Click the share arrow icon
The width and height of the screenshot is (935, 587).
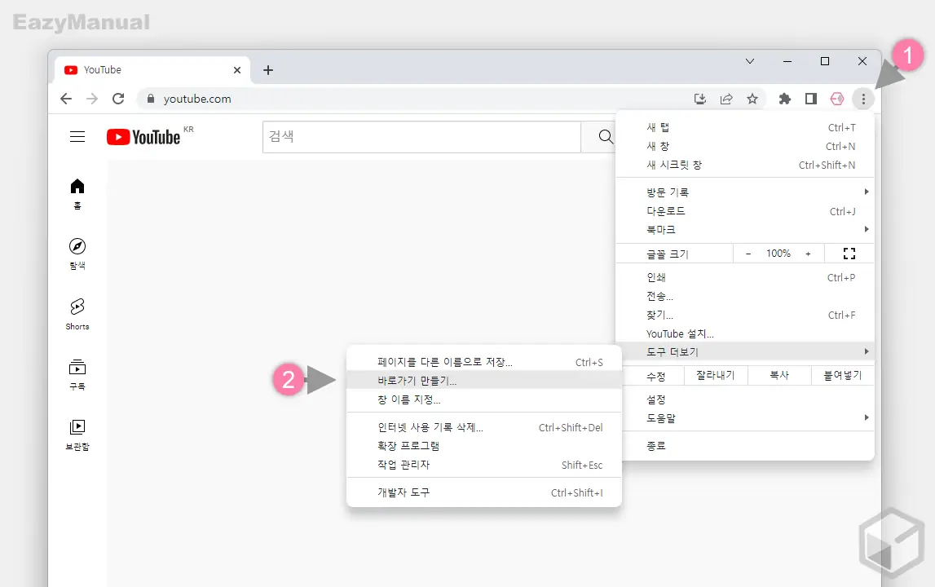coord(726,99)
